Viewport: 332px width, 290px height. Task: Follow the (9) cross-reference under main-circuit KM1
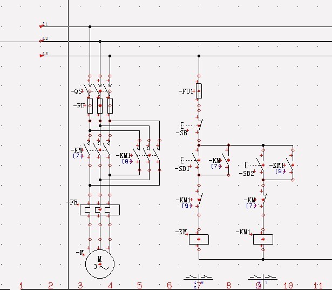pyautogui.click(x=126, y=161)
